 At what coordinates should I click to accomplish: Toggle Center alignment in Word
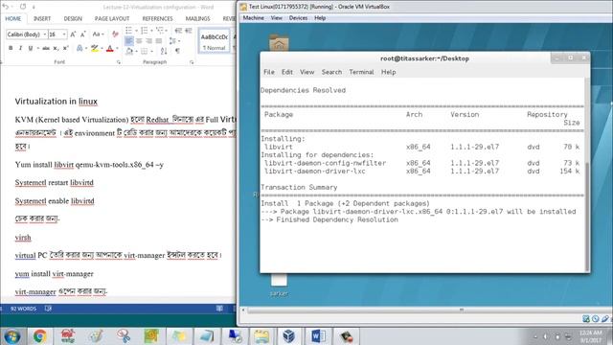(x=139, y=41)
